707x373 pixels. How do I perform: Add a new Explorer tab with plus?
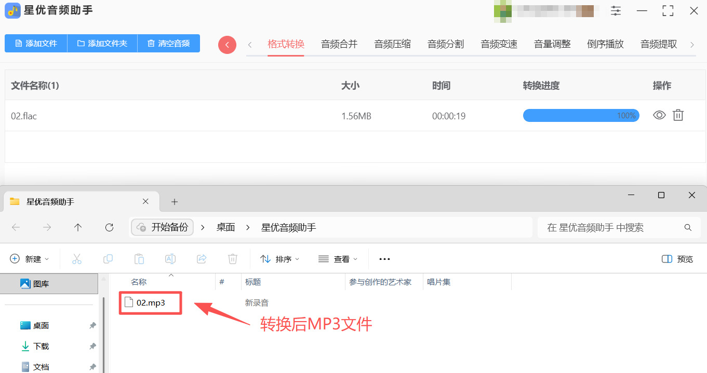tap(175, 201)
